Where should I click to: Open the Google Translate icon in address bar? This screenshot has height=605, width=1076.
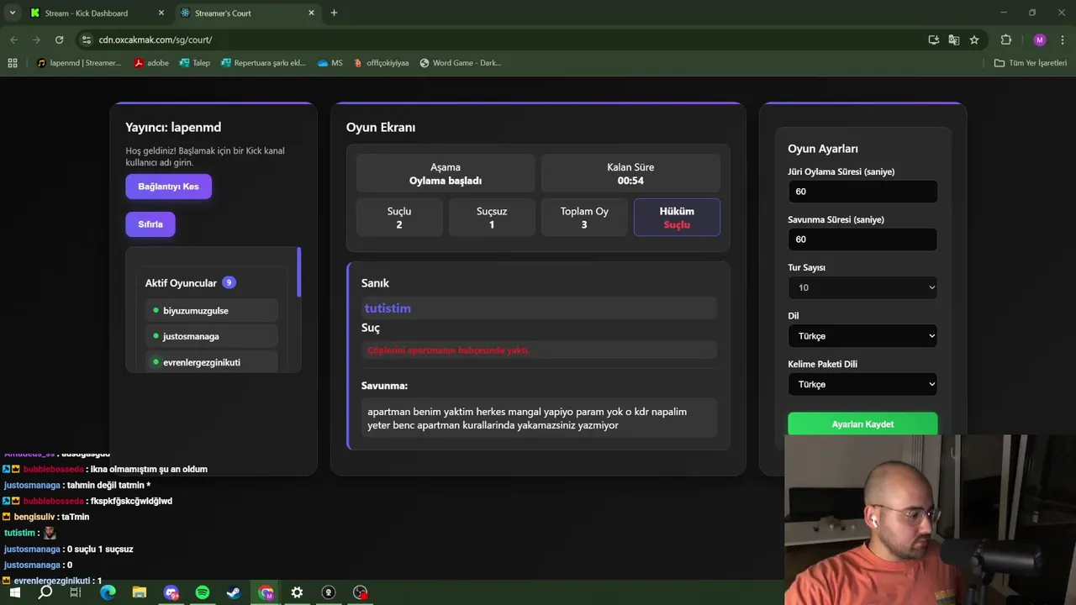click(953, 39)
